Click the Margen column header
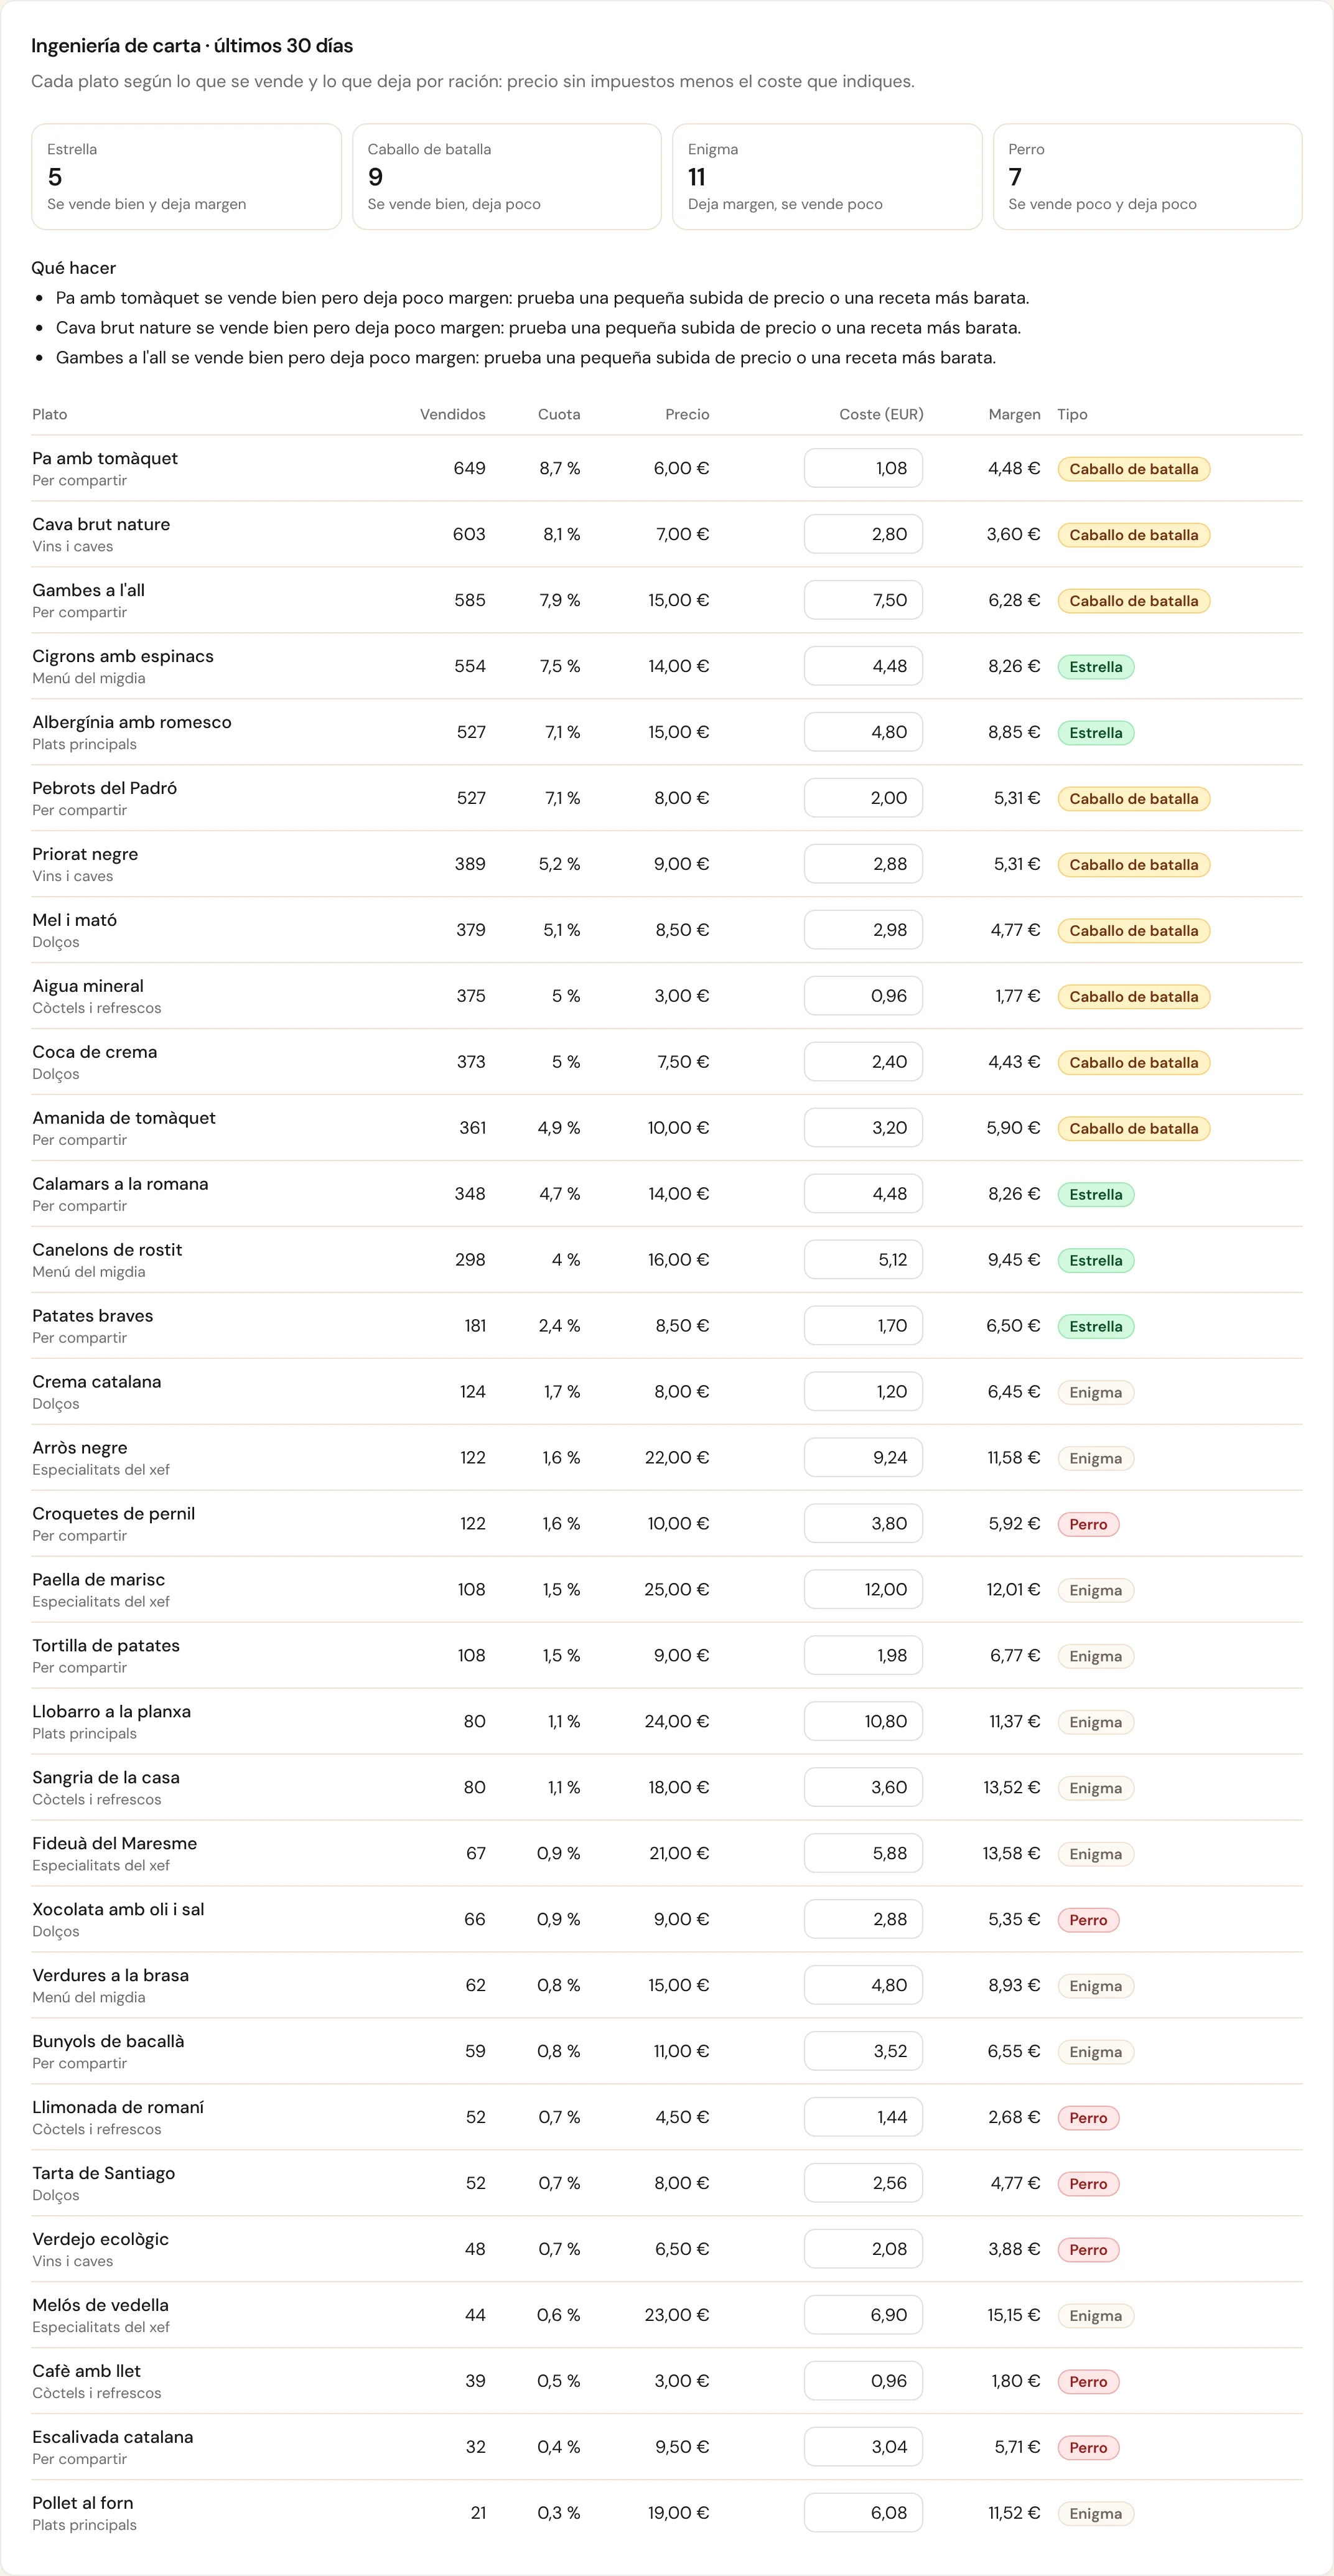This screenshot has height=2576, width=1334. (1014, 414)
